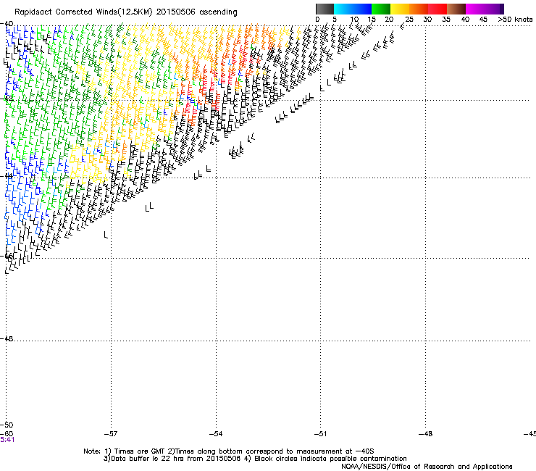
Task: Click the longitude label '-51'
Action: coord(320,434)
